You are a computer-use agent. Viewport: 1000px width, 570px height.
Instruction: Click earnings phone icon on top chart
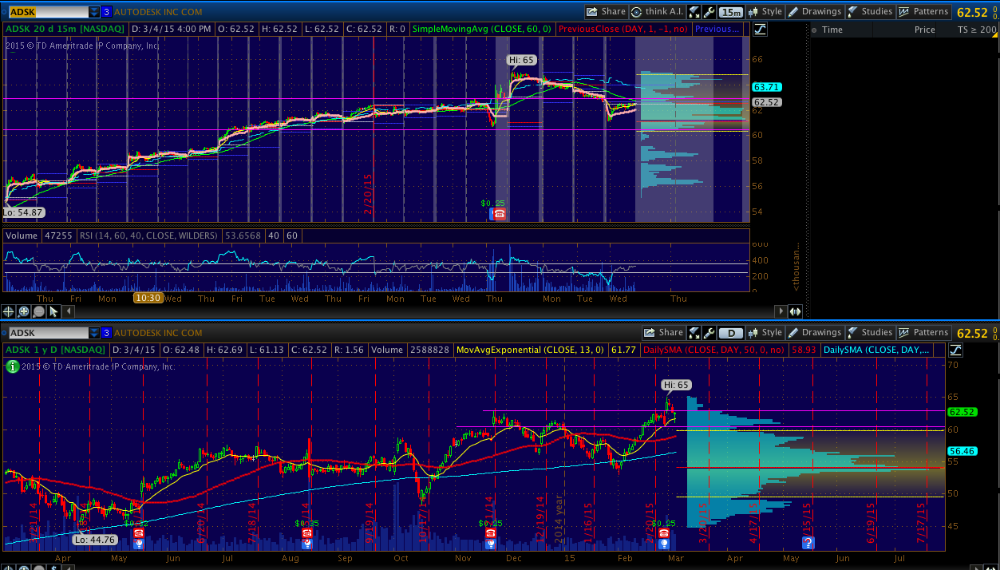[500, 214]
